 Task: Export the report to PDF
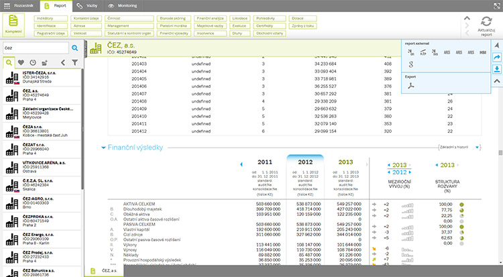pos(411,85)
